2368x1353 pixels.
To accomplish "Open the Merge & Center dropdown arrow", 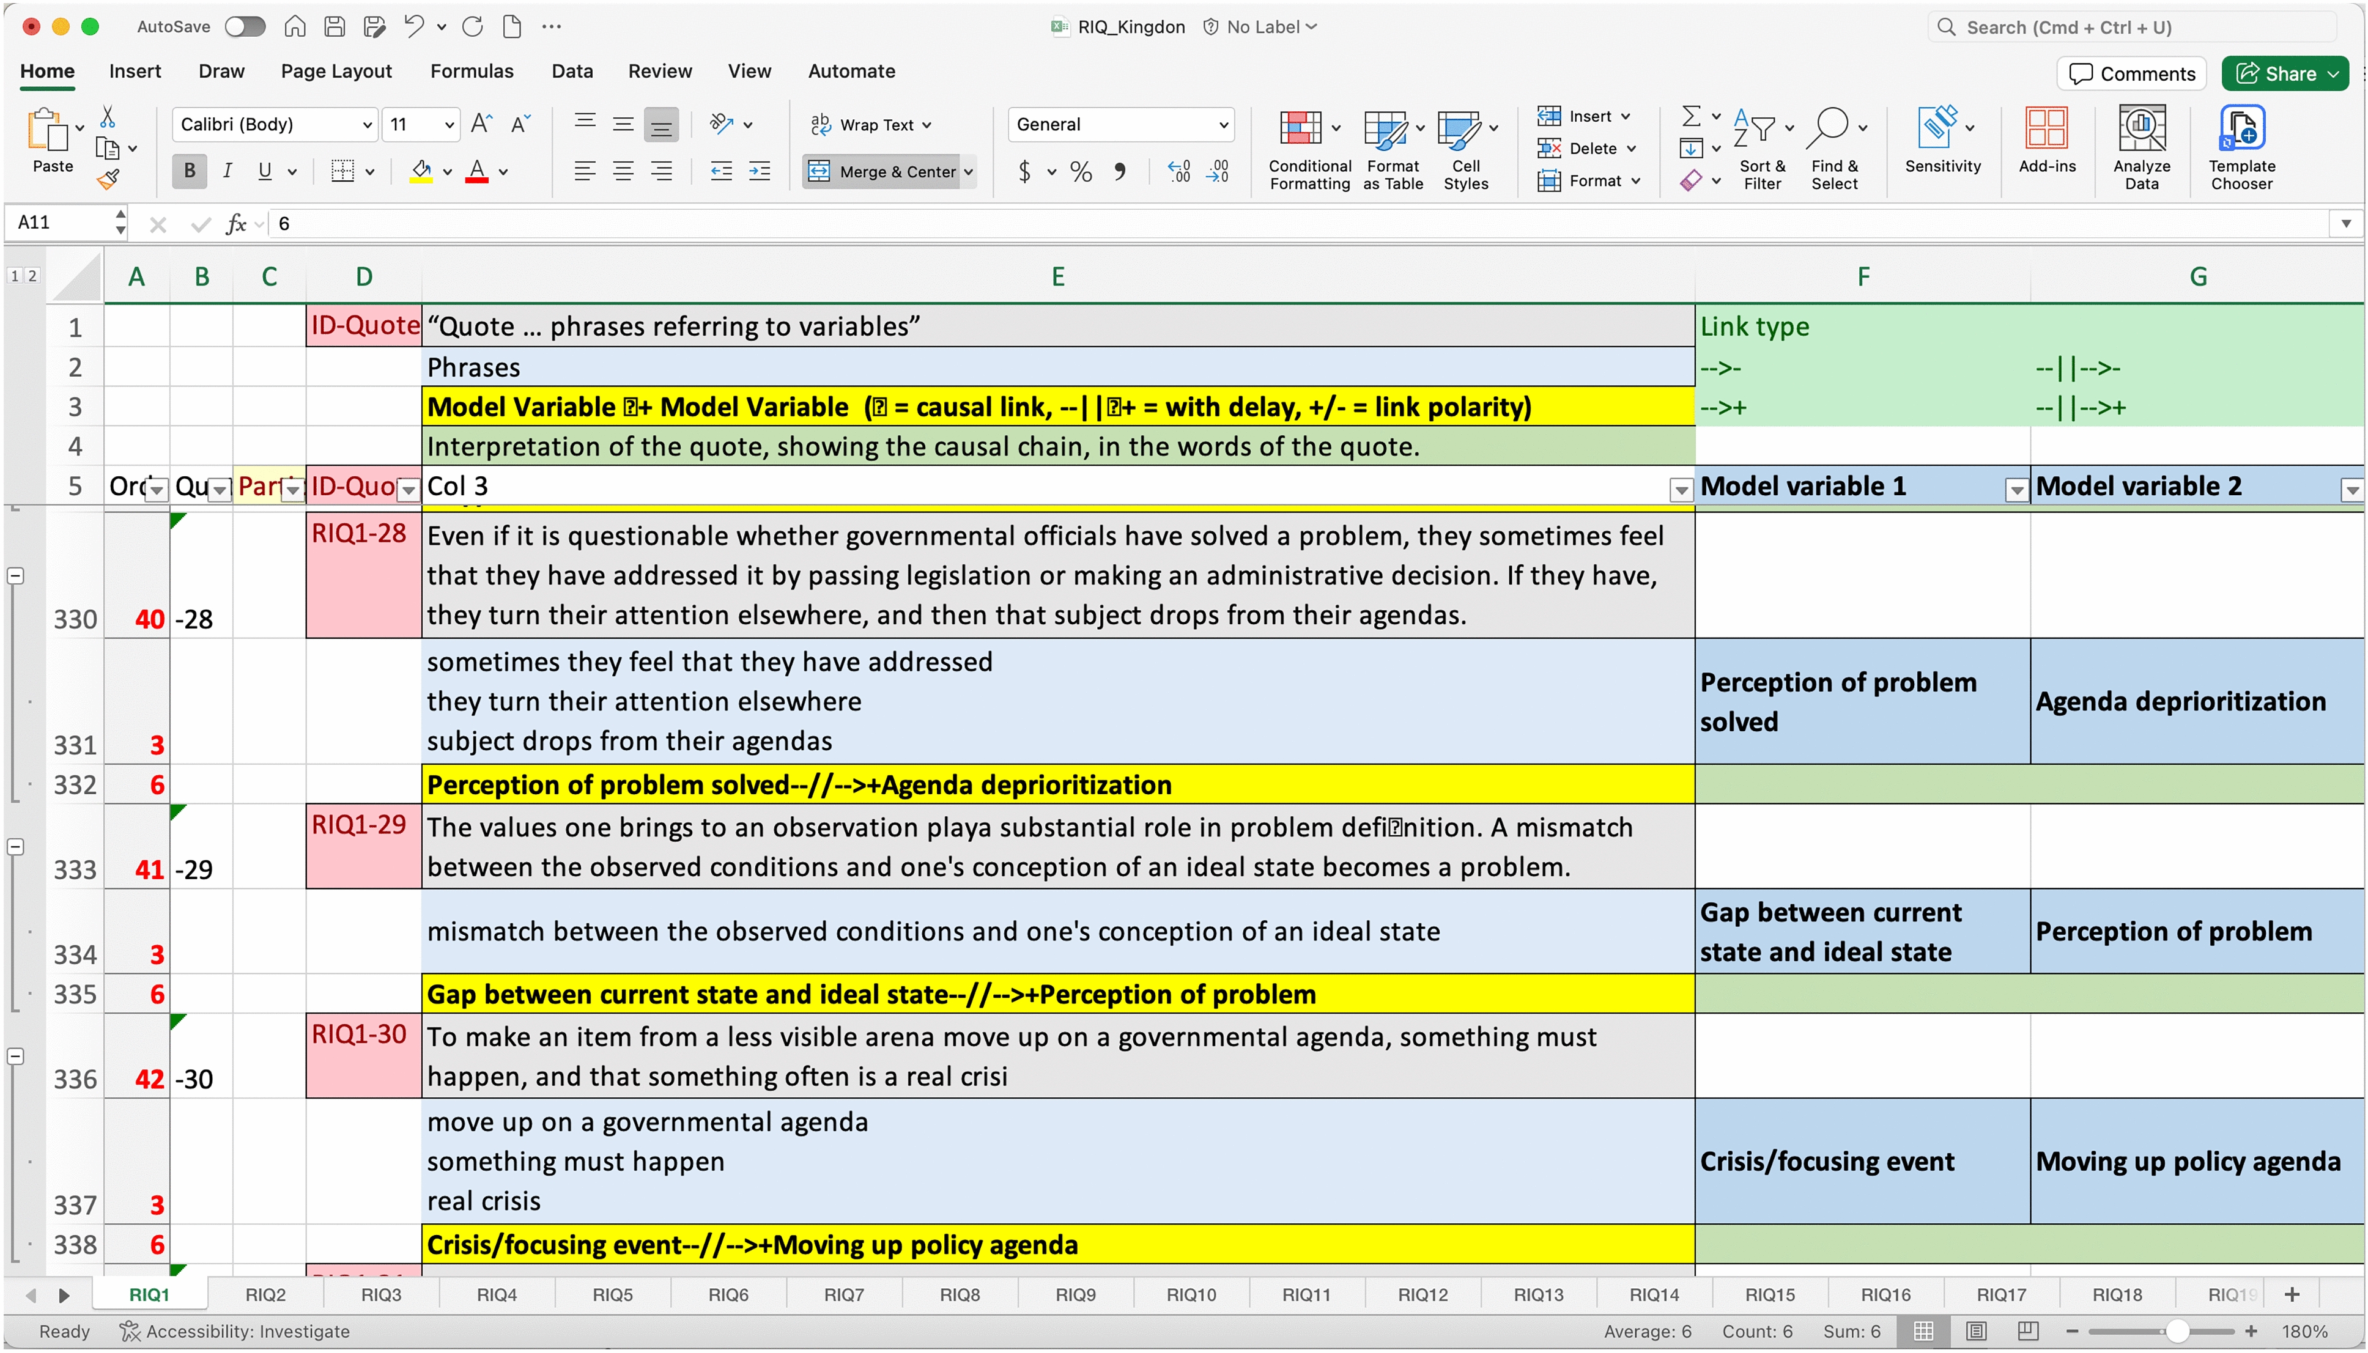I will click(968, 172).
